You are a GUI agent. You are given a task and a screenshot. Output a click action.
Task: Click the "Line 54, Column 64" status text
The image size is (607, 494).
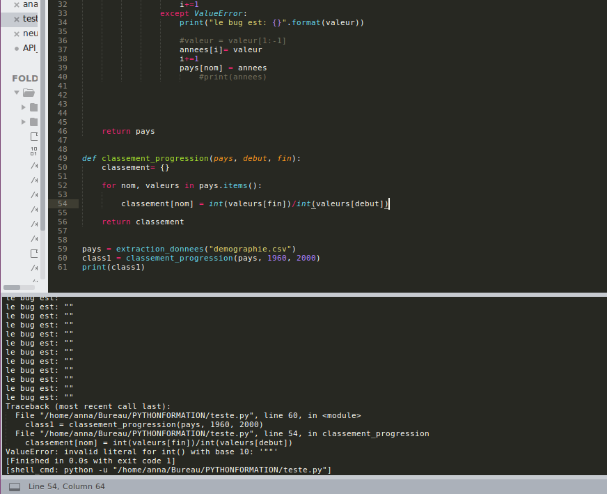pos(67,486)
